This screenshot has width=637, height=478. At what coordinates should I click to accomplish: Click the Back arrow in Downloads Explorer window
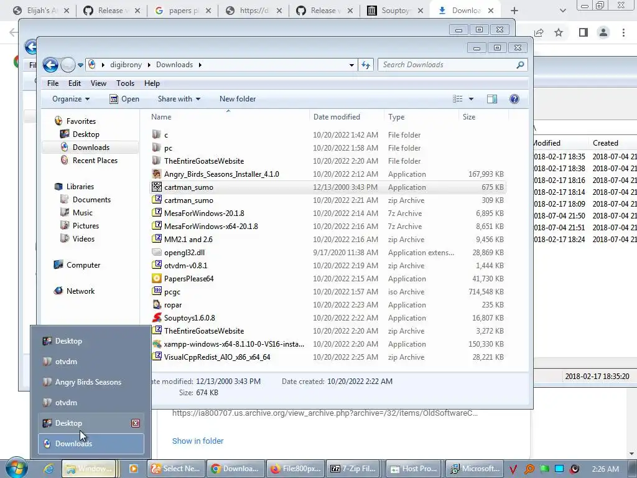(x=50, y=65)
